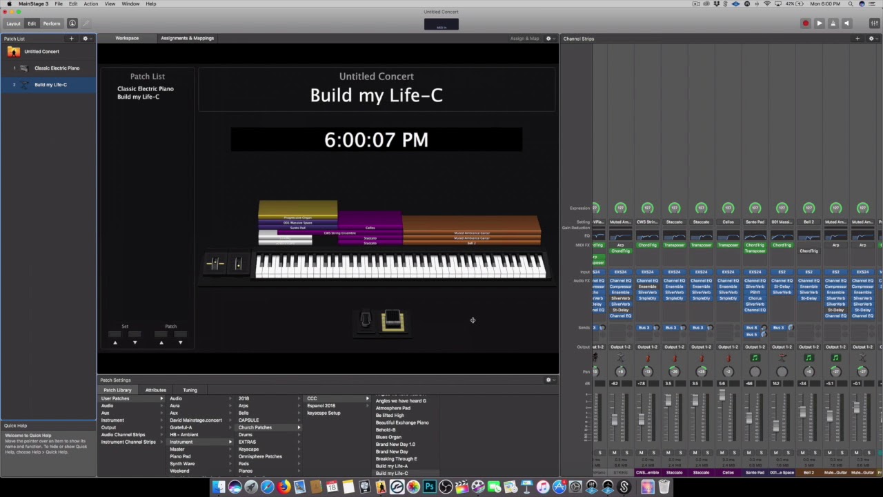Solo the CWS Ensemble channel strip

(653, 453)
